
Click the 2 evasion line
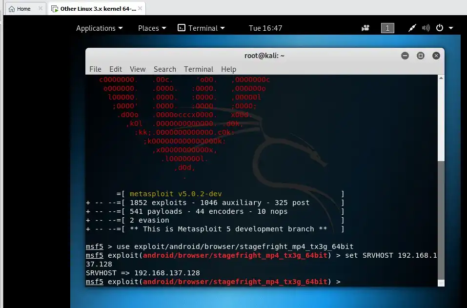pos(215,221)
